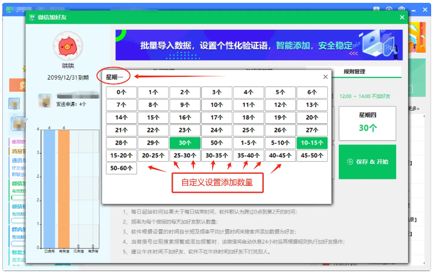Select the 0个 quantity option
Screen dimensions: 434x274
coord(121,92)
